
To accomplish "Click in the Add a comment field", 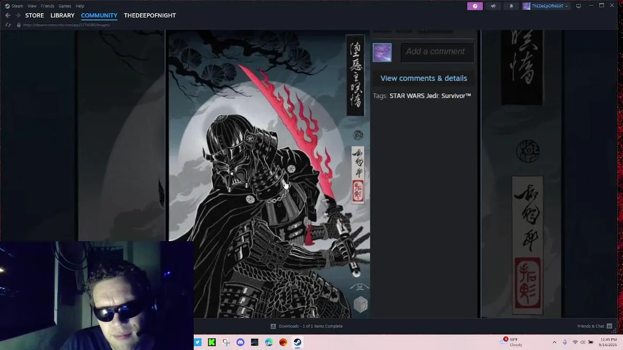I will (x=437, y=52).
